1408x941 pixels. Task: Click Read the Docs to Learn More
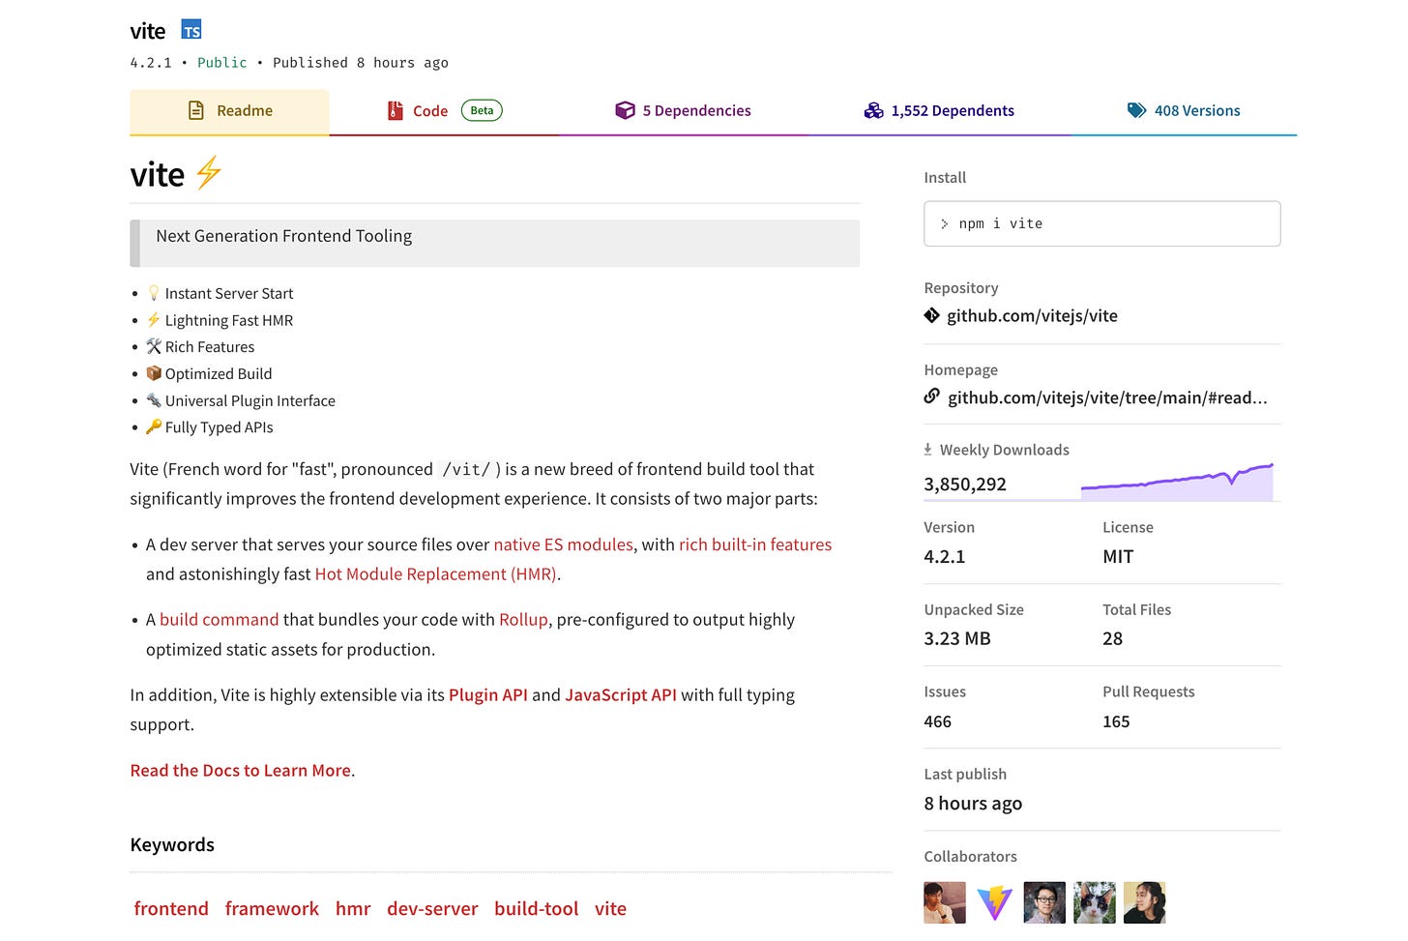point(241,770)
